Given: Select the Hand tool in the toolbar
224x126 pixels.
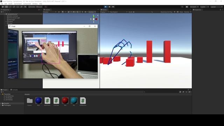Looking at the screenshot, I should tap(3, 7).
